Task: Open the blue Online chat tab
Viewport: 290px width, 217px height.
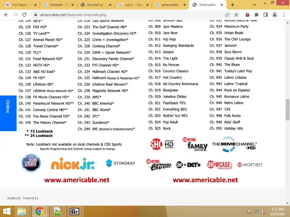Action: pos(8,113)
